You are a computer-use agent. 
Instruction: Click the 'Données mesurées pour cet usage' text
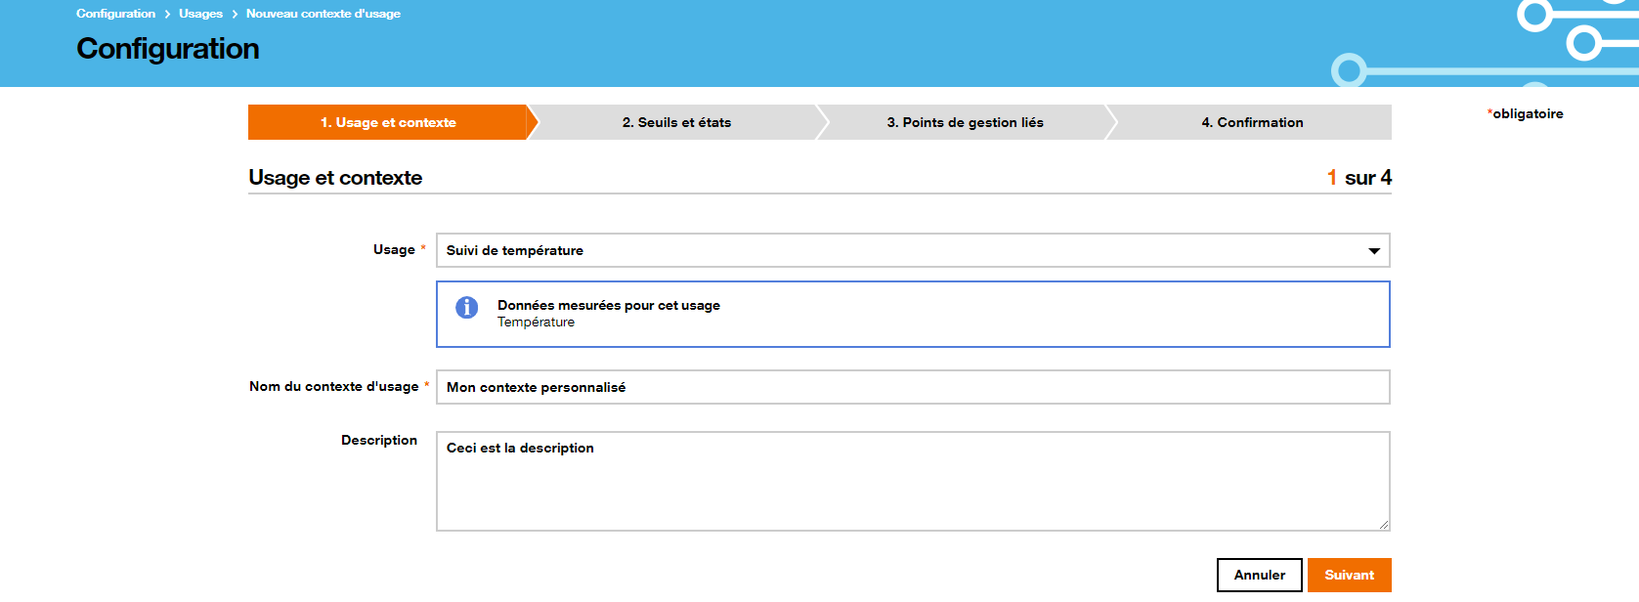609,305
